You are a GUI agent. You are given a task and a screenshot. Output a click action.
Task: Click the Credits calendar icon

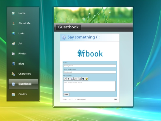[x=13, y=94]
